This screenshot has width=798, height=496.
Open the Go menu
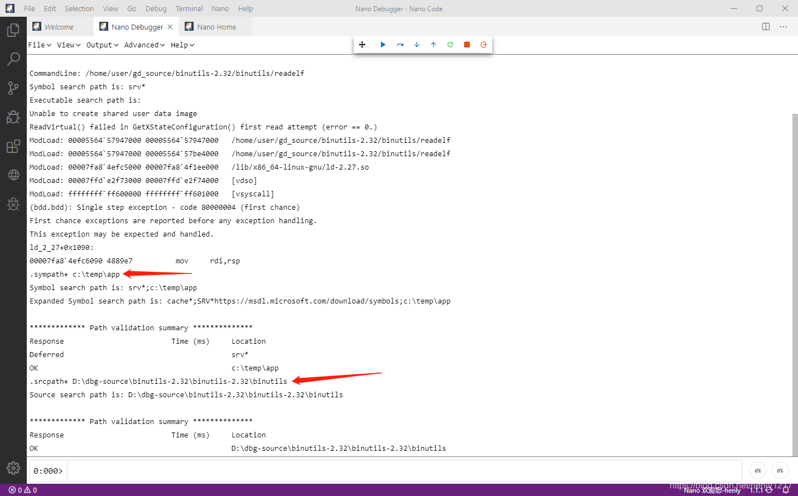[132, 8]
